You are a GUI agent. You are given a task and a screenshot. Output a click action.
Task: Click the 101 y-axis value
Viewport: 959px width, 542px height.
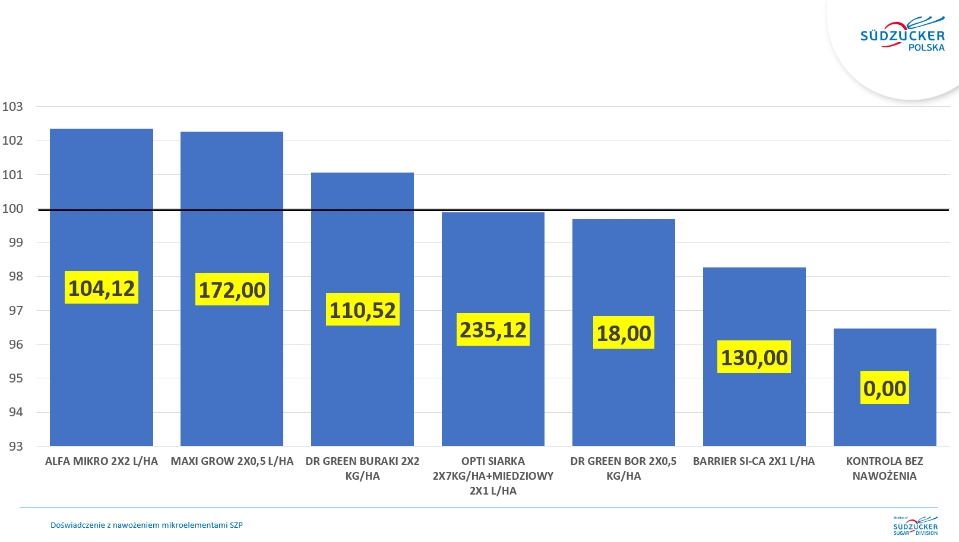tap(12, 175)
